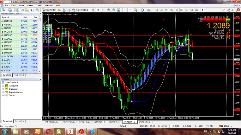
Task: Expand the Scripts tree node
Action: [3, 95]
